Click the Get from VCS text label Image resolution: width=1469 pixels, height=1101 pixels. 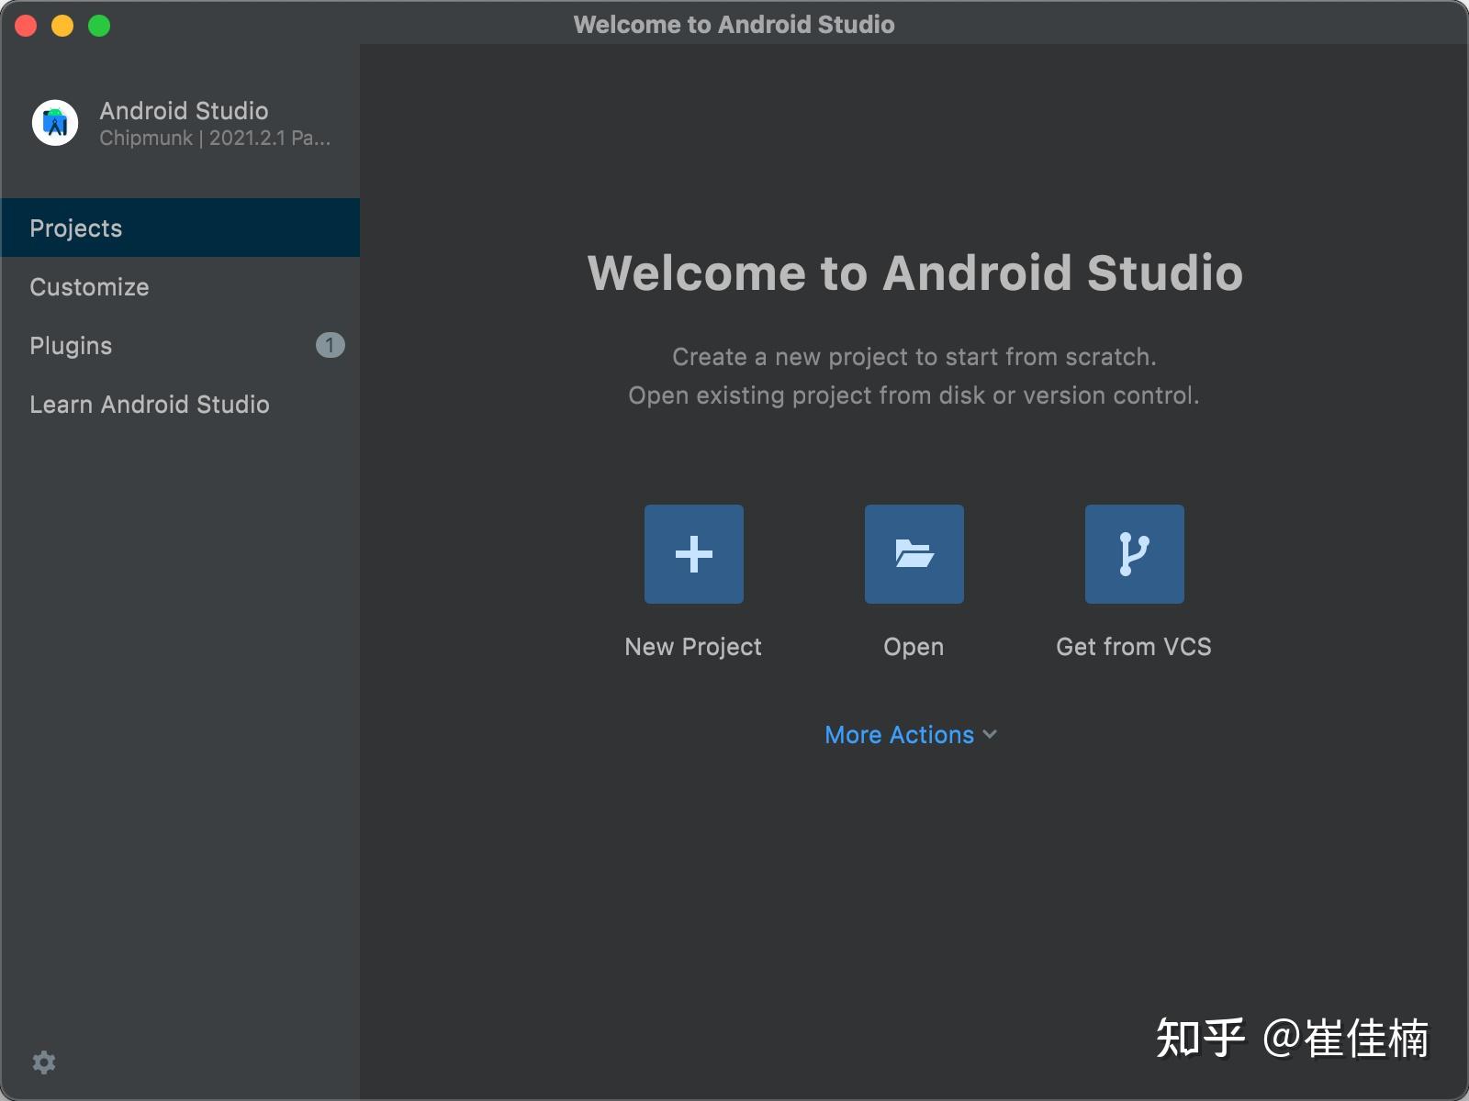(x=1134, y=647)
